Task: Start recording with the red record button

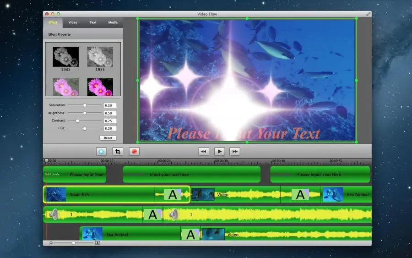Action: [x=134, y=152]
